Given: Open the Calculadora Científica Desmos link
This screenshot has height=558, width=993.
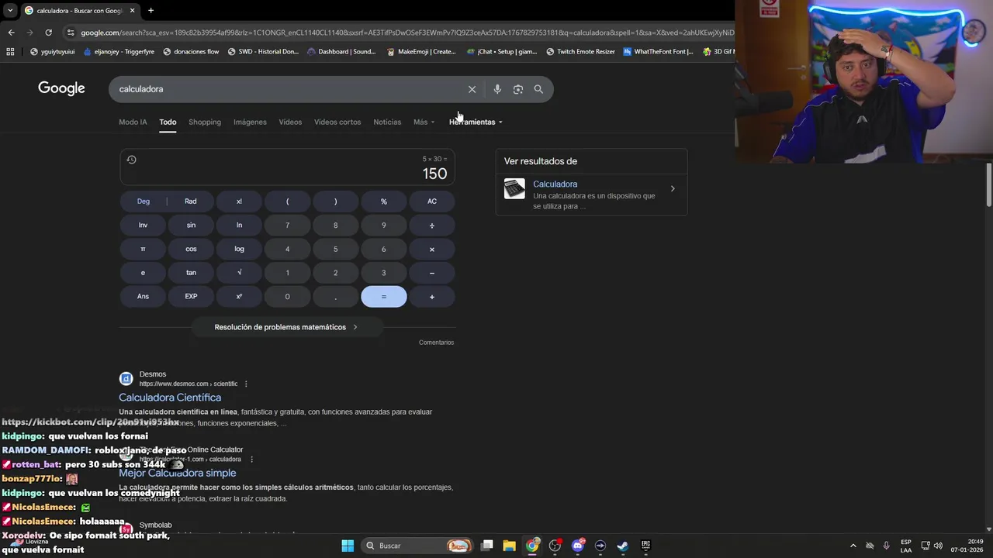Looking at the screenshot, I should [170, 398].
